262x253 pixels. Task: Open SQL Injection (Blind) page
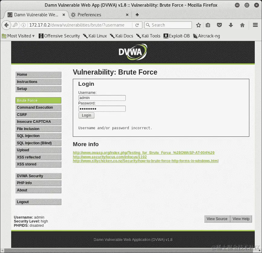(x=38, y=143)
